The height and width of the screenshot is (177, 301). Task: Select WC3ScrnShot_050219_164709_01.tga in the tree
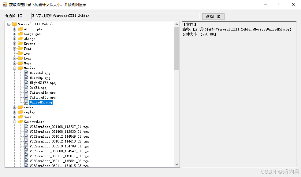click(x=59, y=146)
